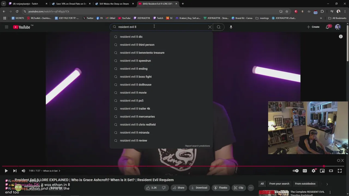Viewport: 349px width, 196px height.
Task: Open browser extensions puzzle icon
Action: 322,11
